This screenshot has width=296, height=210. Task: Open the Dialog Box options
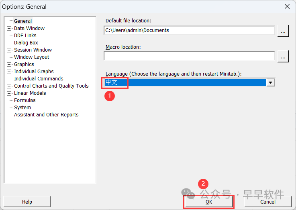[26, 43]
